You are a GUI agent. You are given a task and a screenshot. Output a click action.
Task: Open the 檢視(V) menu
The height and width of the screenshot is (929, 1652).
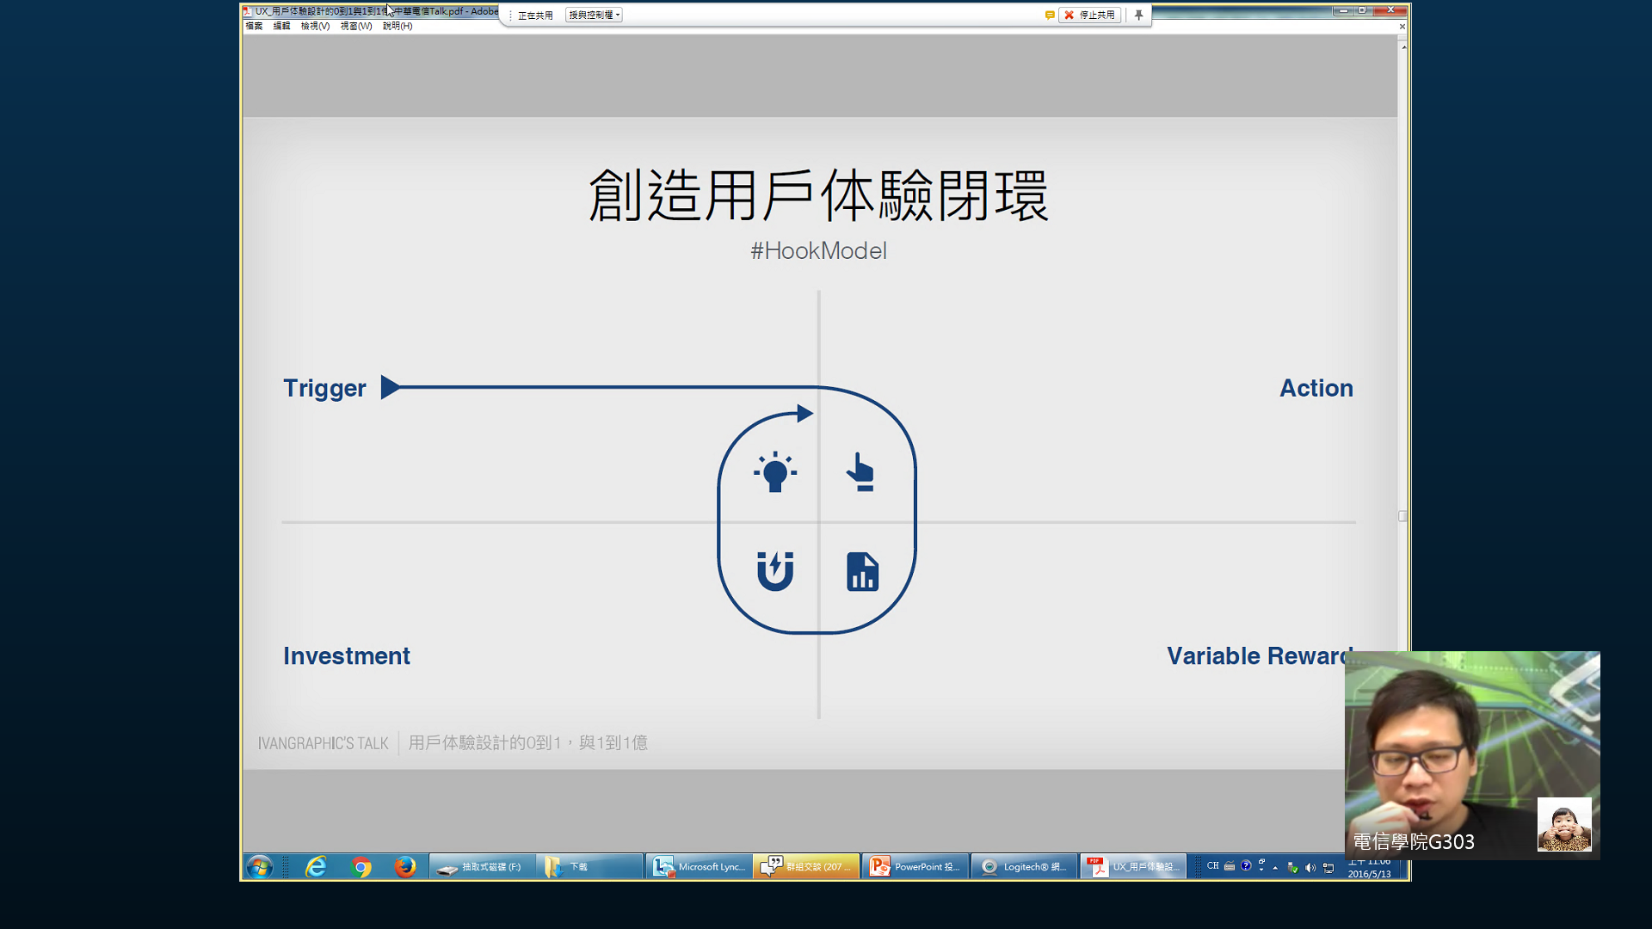[x=315, y=26]
